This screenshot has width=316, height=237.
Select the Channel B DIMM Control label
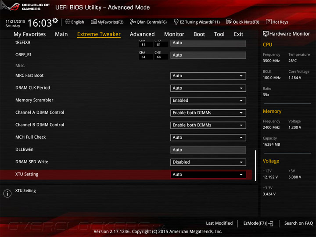tap(39, 125)
